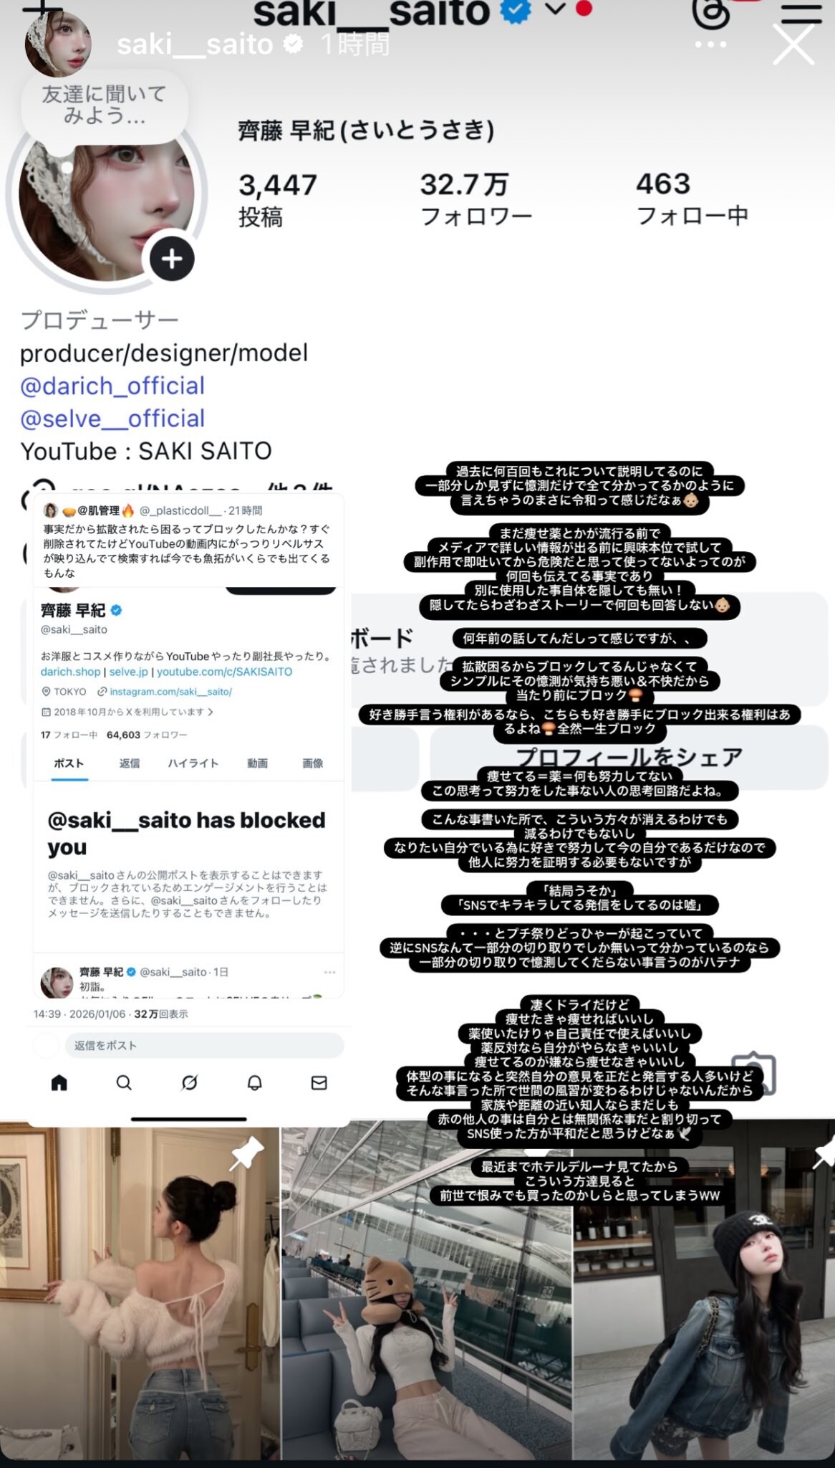This screenshot has width=835, height=1468.
Task: View the 463 following list
Action: 692,199
